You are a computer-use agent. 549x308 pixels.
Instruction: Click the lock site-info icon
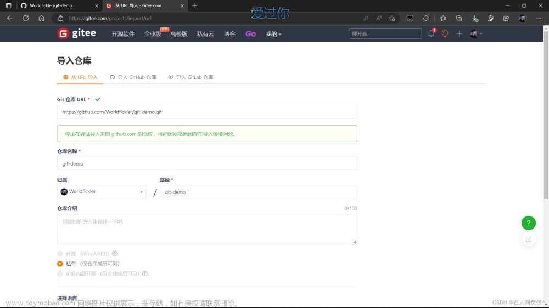coord(60,18)
